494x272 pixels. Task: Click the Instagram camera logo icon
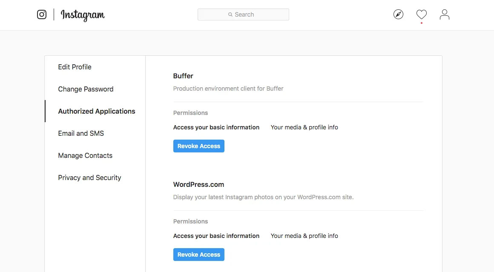(x=42, y=14)
